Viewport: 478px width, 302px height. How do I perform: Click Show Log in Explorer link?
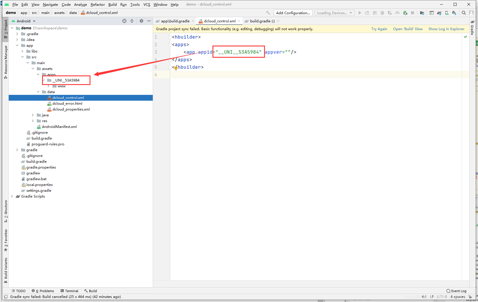[x=446, y=29]
